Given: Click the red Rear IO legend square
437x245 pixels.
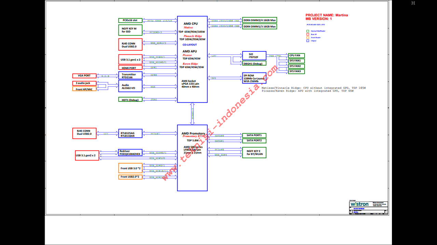Looking at the screenshot, I should point(308,34).
